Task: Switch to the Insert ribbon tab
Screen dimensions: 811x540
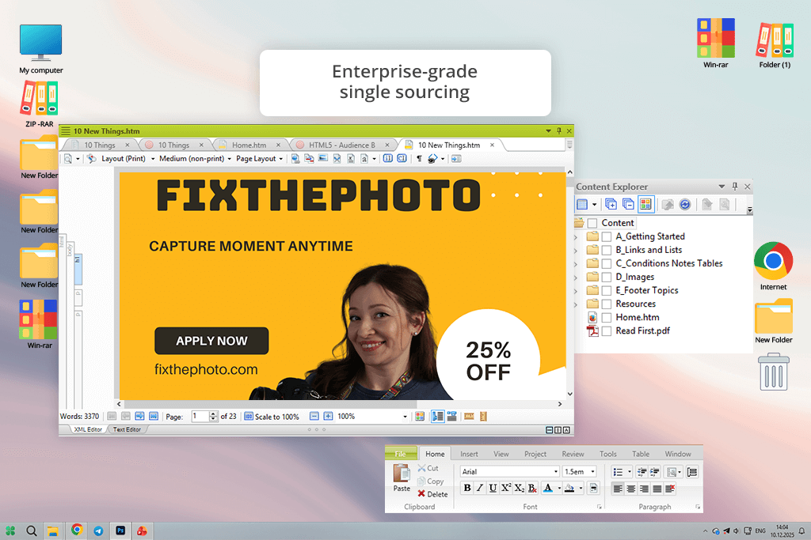Action: tap(469, 454)
